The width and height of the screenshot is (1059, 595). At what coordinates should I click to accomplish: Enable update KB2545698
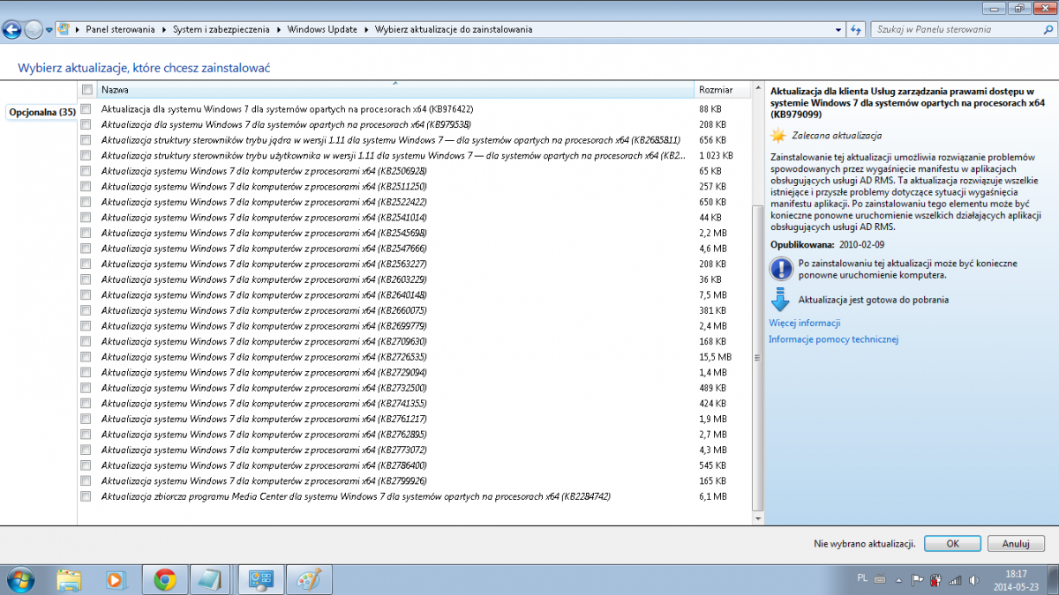(86, 233)
